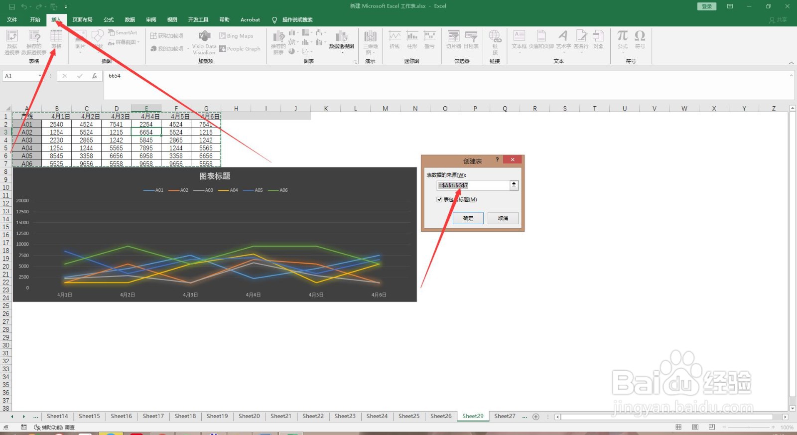Close the 创建表 dialog

tap(512, 159)
